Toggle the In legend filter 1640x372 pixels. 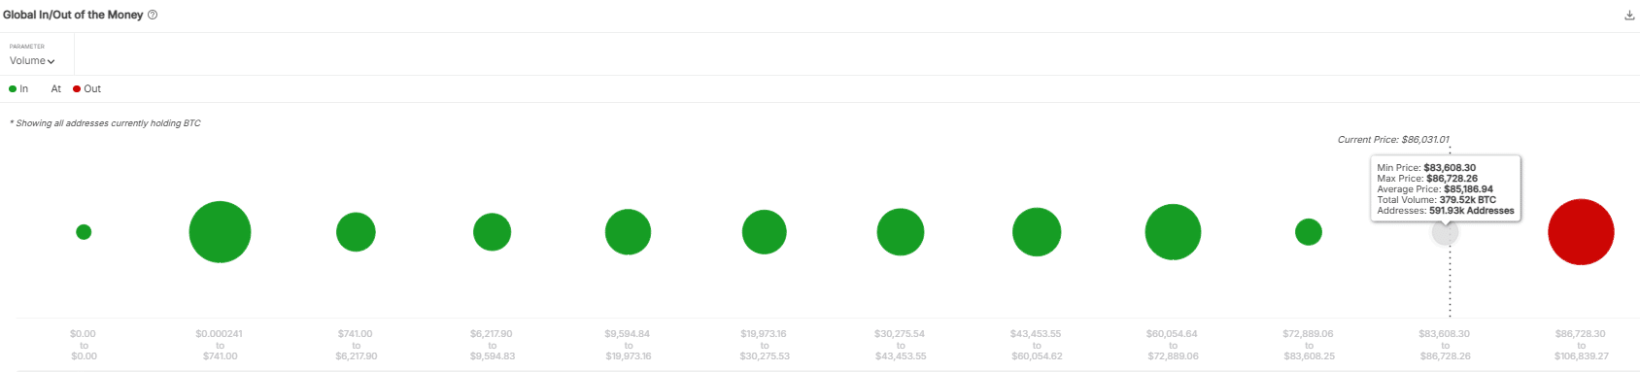[x=18, y=88]
